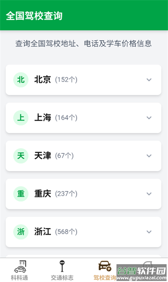168x282 pixels.
Task: Switch to the 科科通 tab label
Action: (x=20, y=277)
